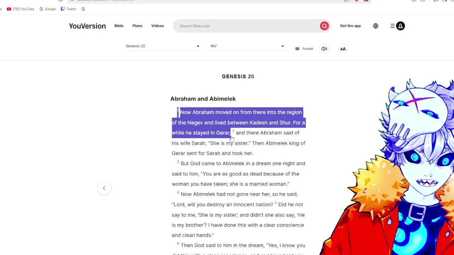
Task: Select verse 2 starting "and there Abraham"
Action: coord(238,143)
